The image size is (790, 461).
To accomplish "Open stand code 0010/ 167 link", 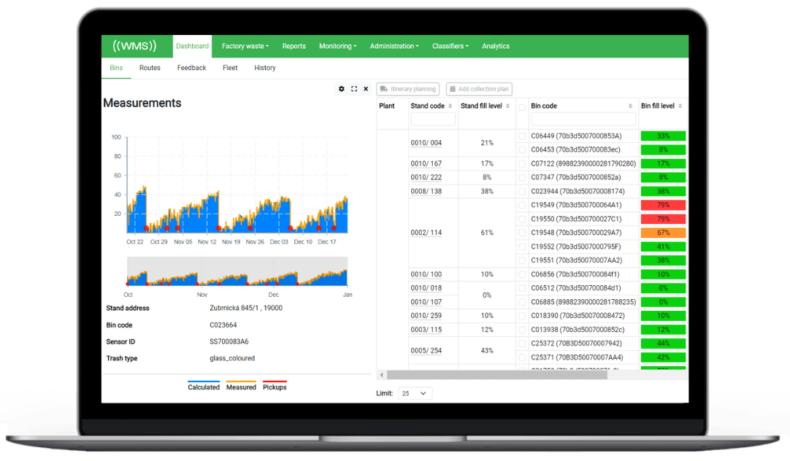I will point(426,164).
